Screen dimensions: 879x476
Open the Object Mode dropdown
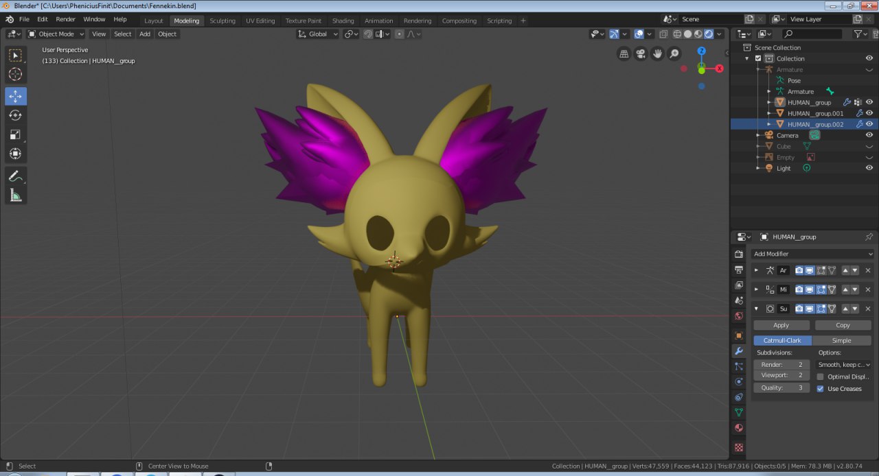[x=56, y=34]
